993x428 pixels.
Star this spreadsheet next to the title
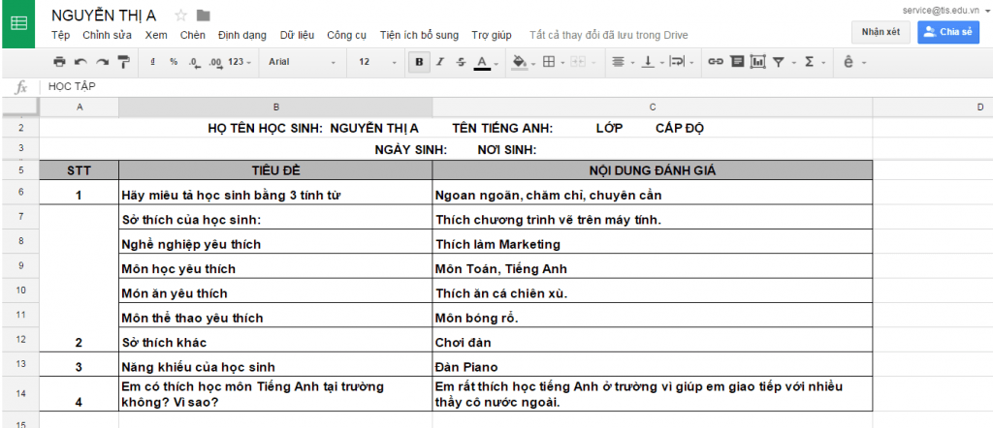180,15
